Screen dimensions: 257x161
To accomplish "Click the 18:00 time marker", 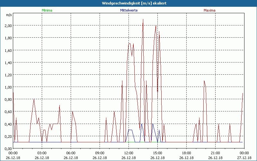I will (186, 153).
